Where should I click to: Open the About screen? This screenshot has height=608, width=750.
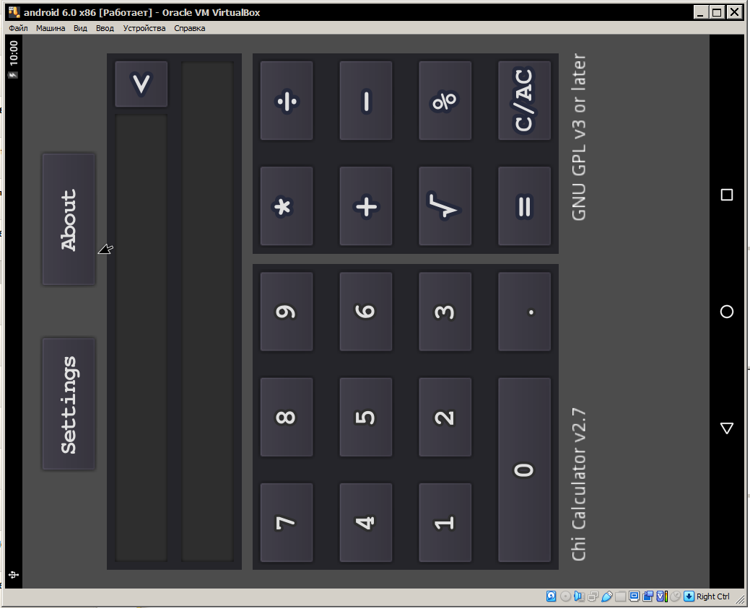pyautogui.click(x=69, y=219)
